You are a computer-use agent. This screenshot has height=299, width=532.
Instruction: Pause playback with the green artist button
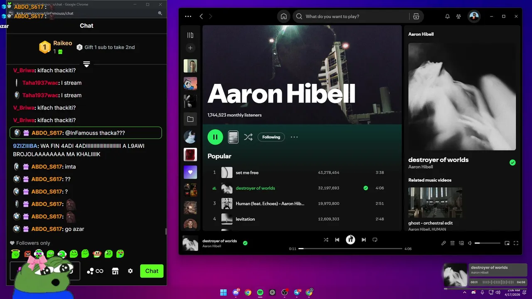coord(215,137)
